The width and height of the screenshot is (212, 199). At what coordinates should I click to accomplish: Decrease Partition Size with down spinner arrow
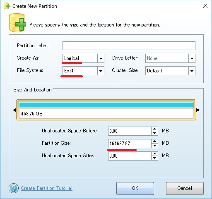(x=154, y=146)
